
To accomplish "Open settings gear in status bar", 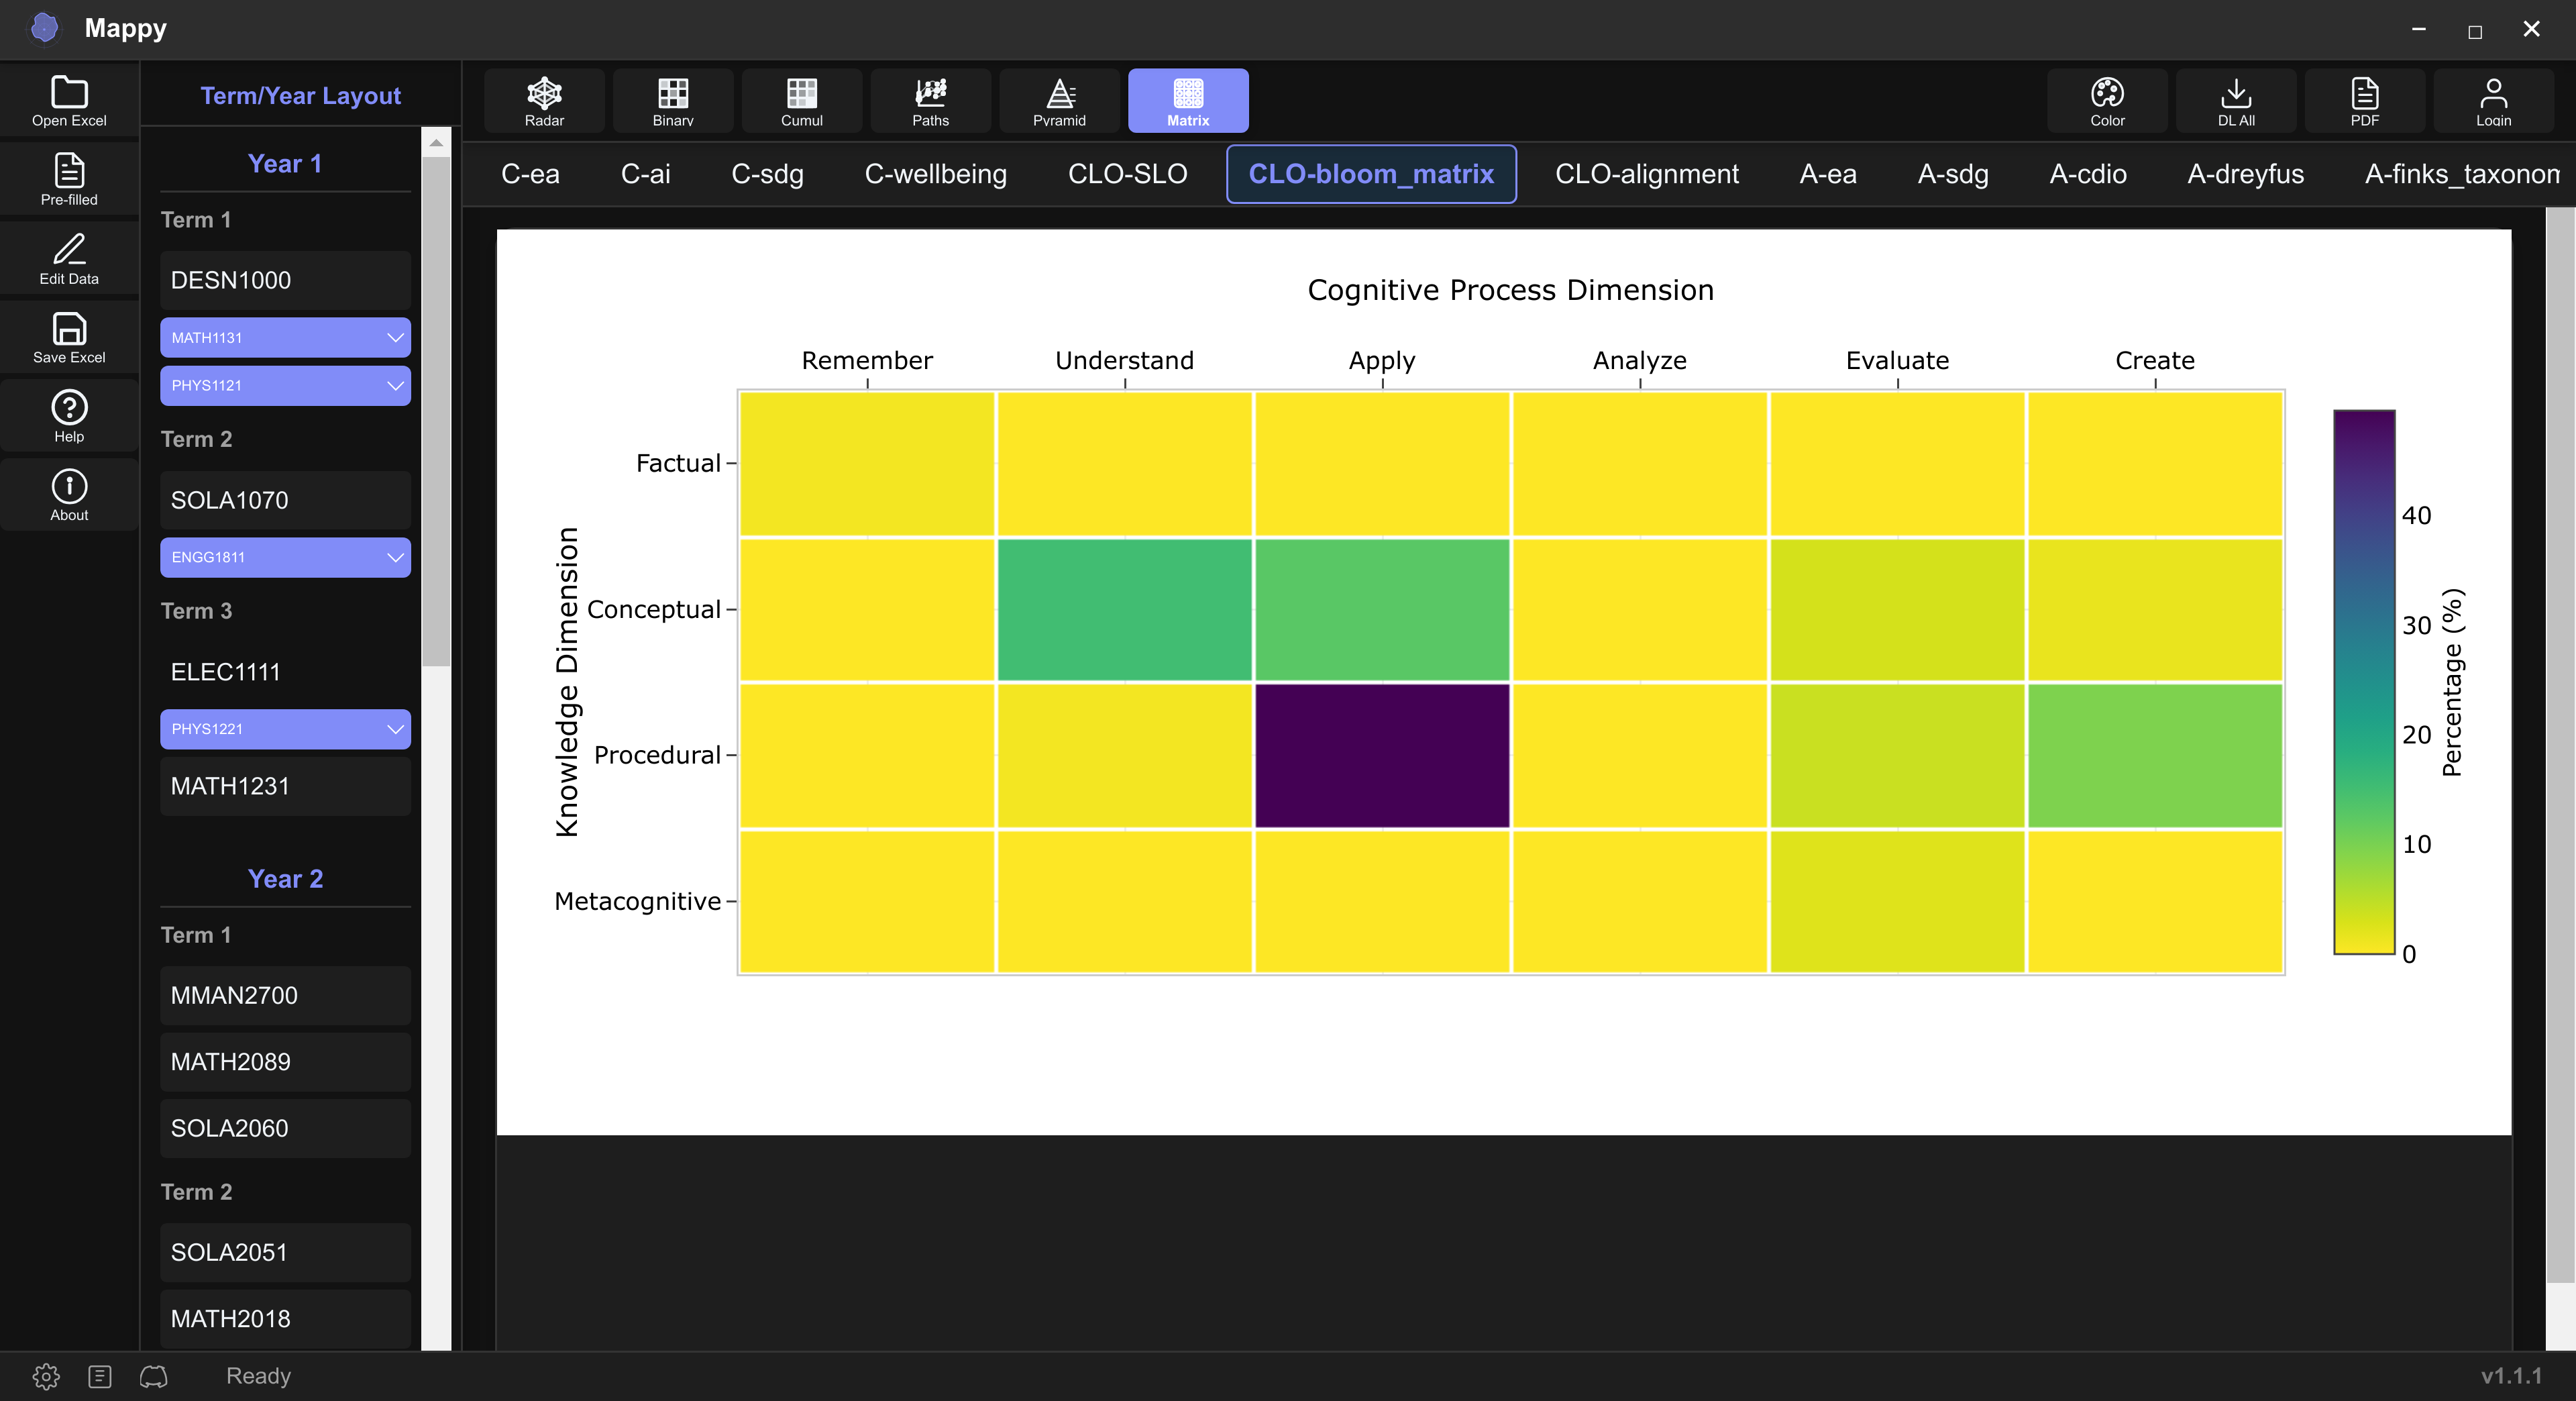I will tap(46, 1376).
